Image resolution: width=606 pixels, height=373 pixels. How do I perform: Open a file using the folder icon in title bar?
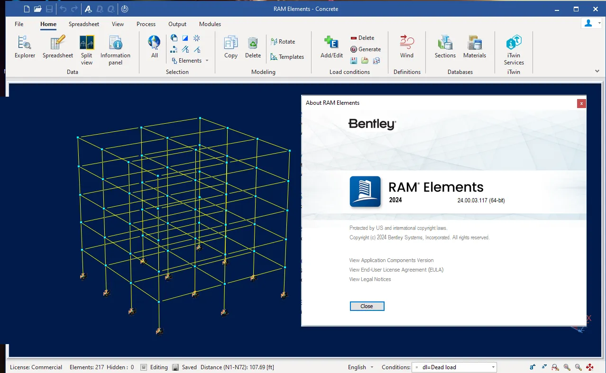tap(38, 9)
